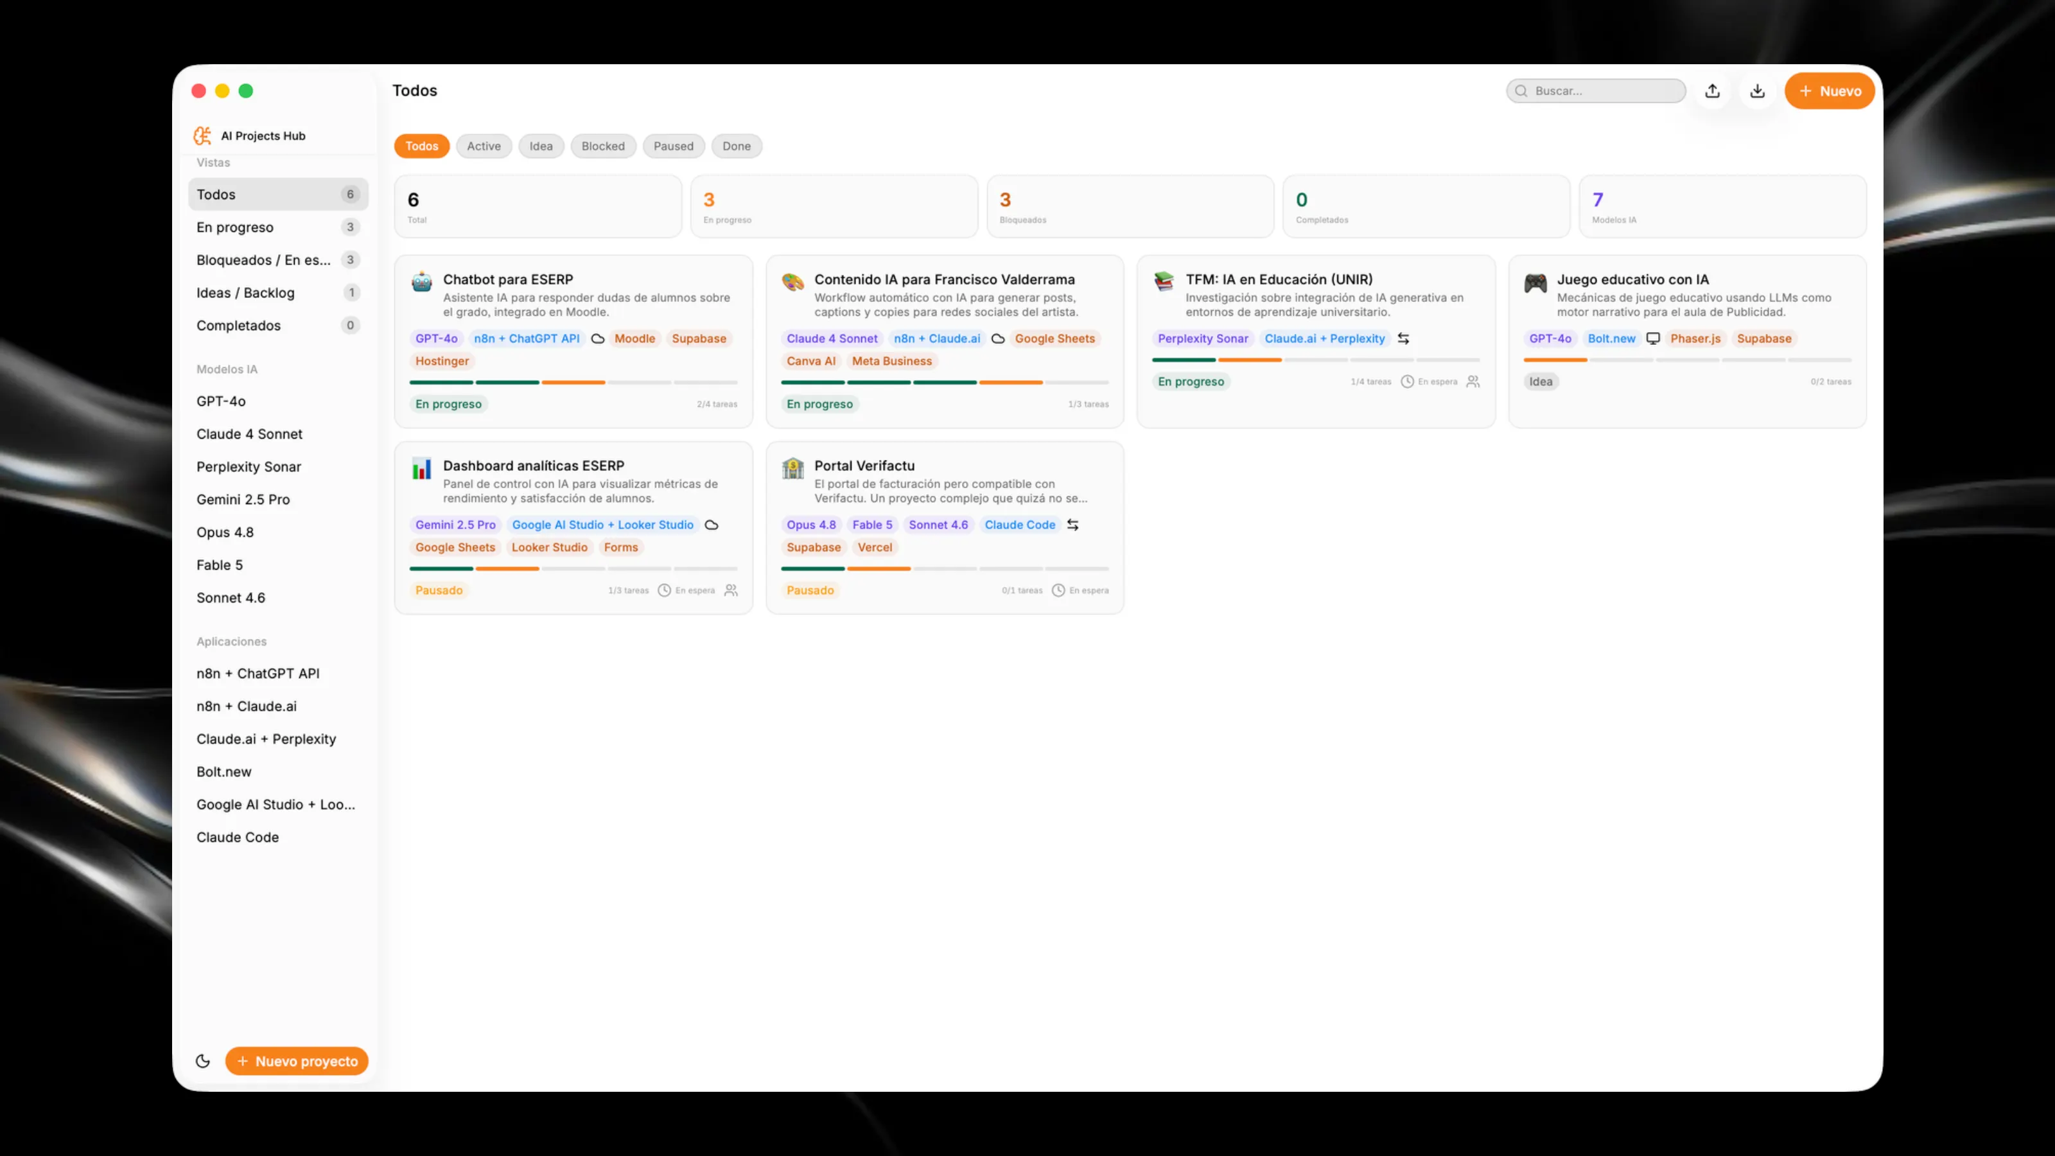Click the gamepad icon on Juego educativo card
The width and height of the screenshot is (2055, 1156).
coord(1535,282)
